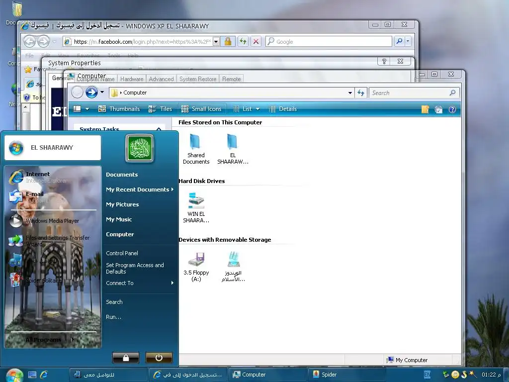Click the power button in Start menu
The width and height of the screenshot is (509, 382).
[x=159, y=358]
